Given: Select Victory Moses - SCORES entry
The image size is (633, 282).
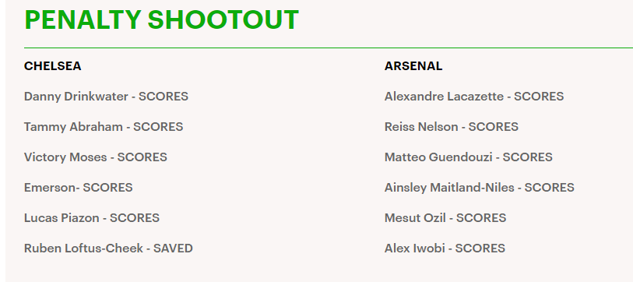Looking at the screenshot, I should (x=96, y=157).
